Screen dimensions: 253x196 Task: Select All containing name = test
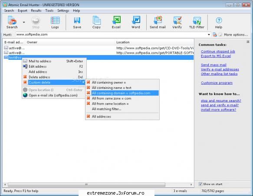122,88
